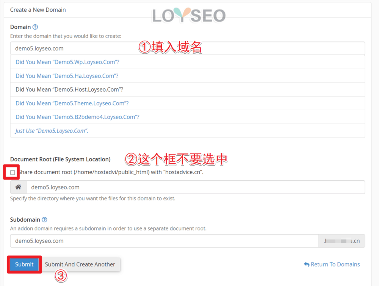Click the Subdomain input field

pyautogui.click(x=164, y=241)
